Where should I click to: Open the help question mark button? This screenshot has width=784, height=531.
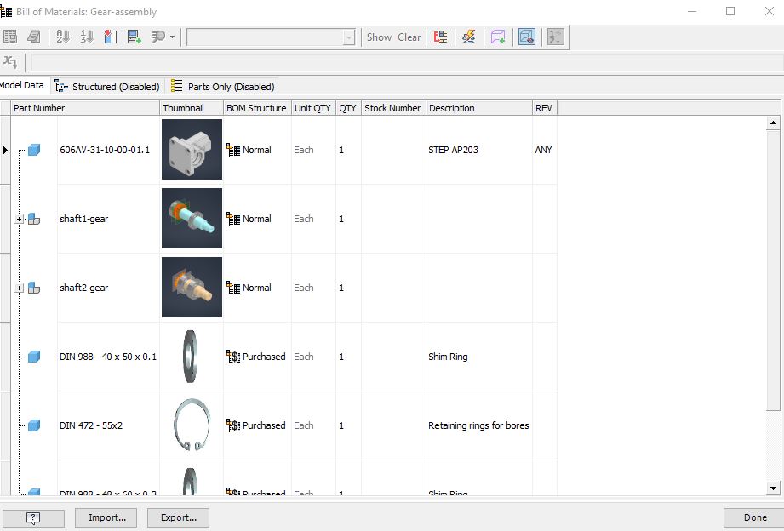coord(33,517)
